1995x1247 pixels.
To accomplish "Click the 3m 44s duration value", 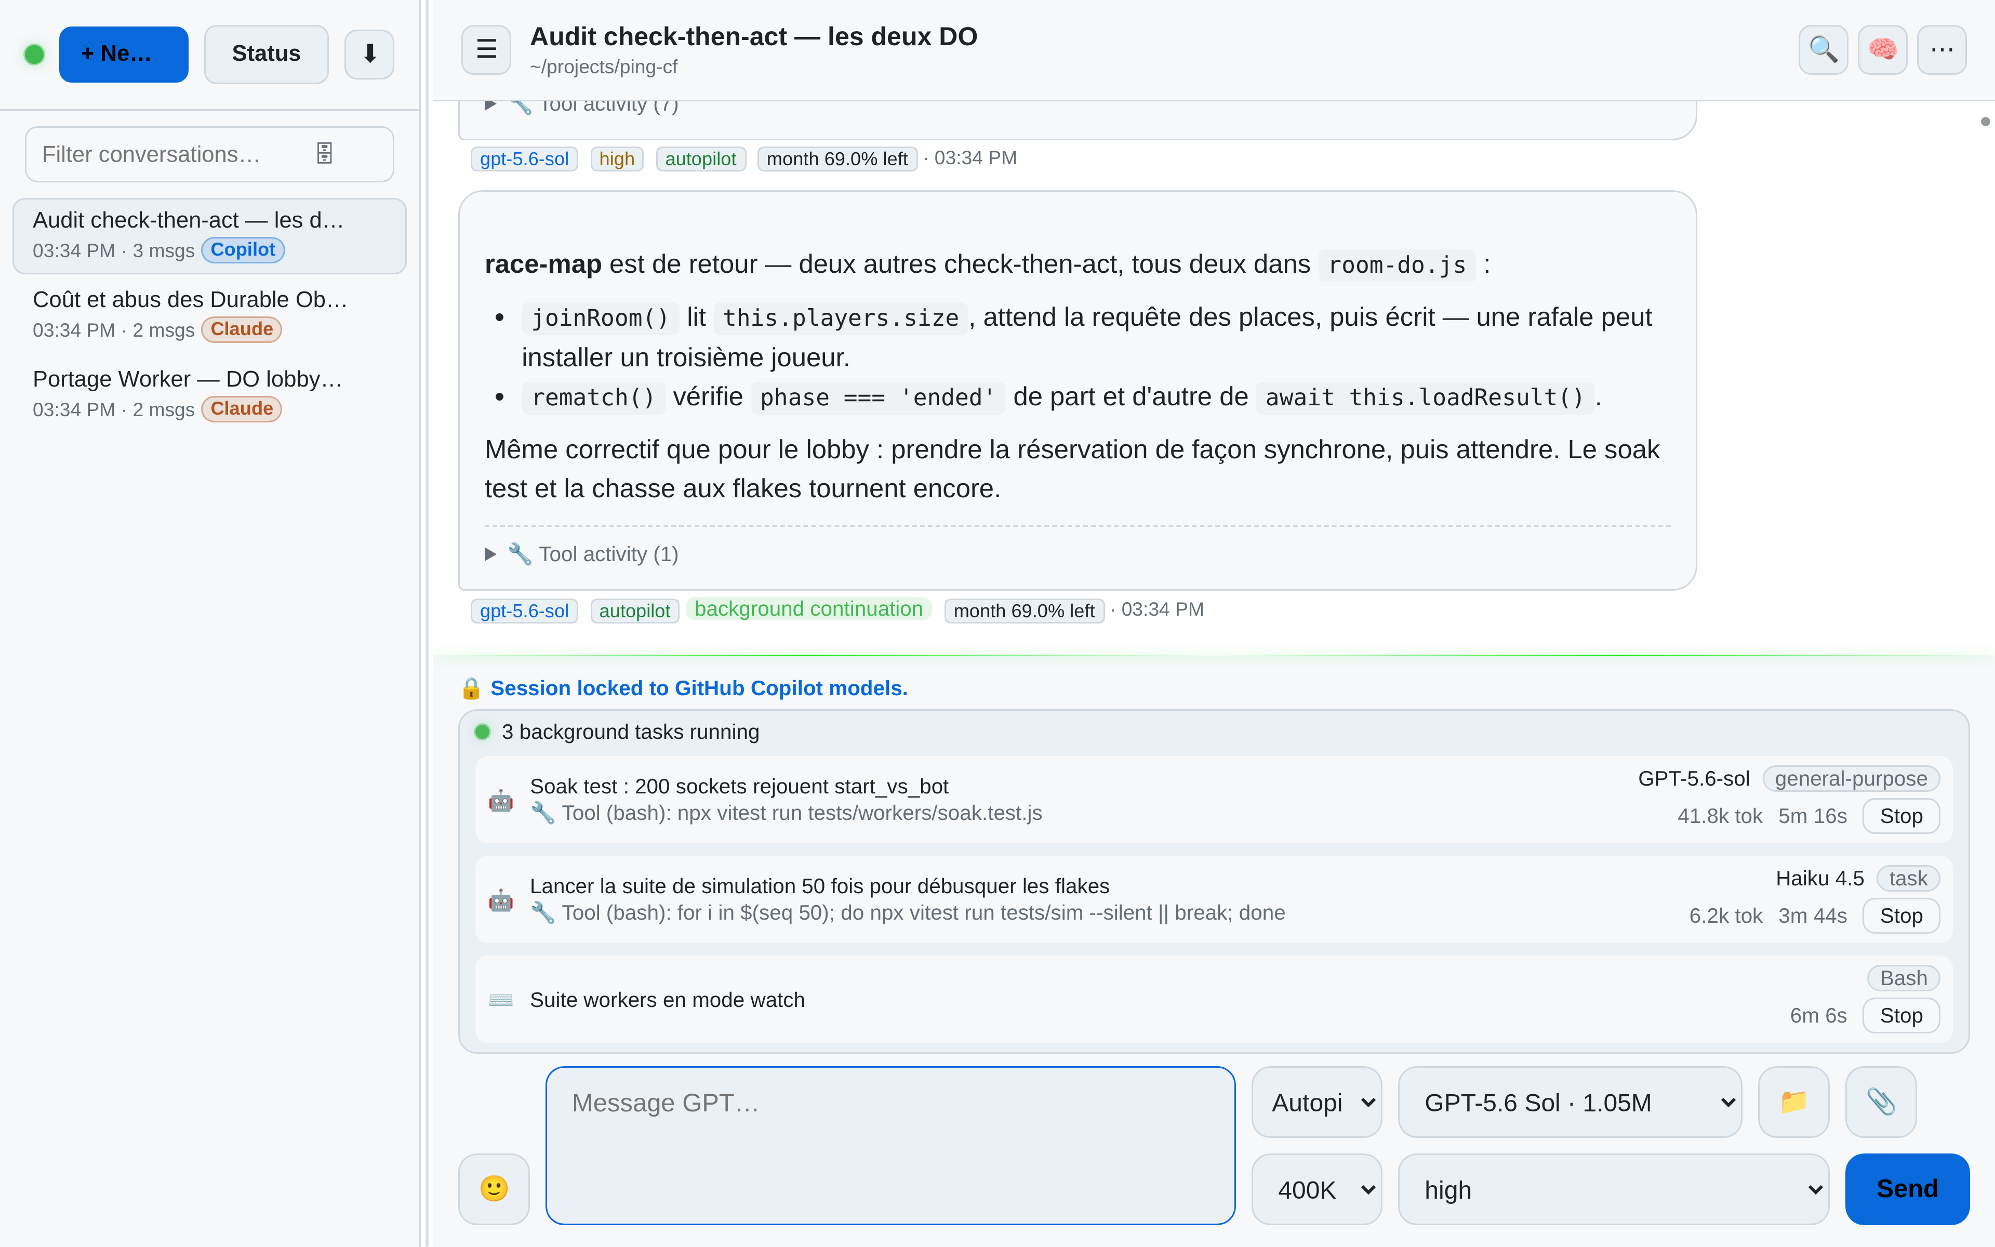I will point(1812,916).
